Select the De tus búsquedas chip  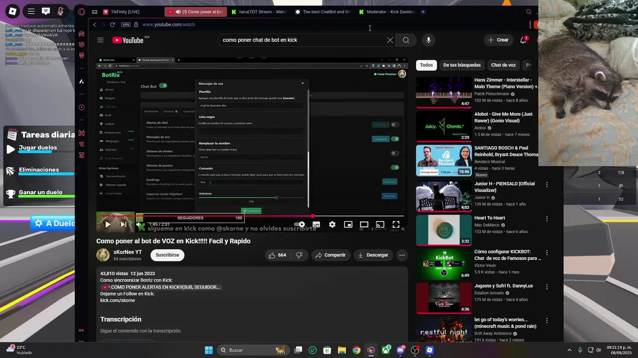[462, 65]
